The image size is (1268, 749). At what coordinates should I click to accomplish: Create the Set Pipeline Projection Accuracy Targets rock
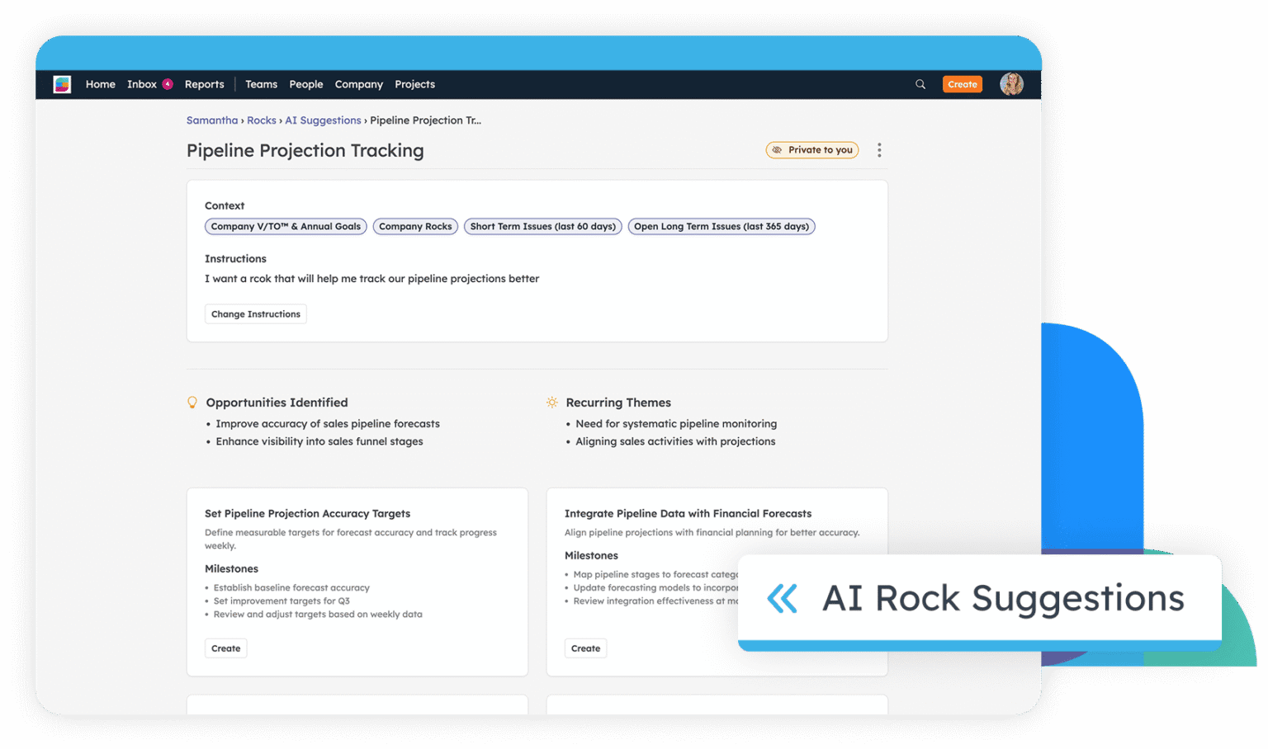click(x=225, y=648)
